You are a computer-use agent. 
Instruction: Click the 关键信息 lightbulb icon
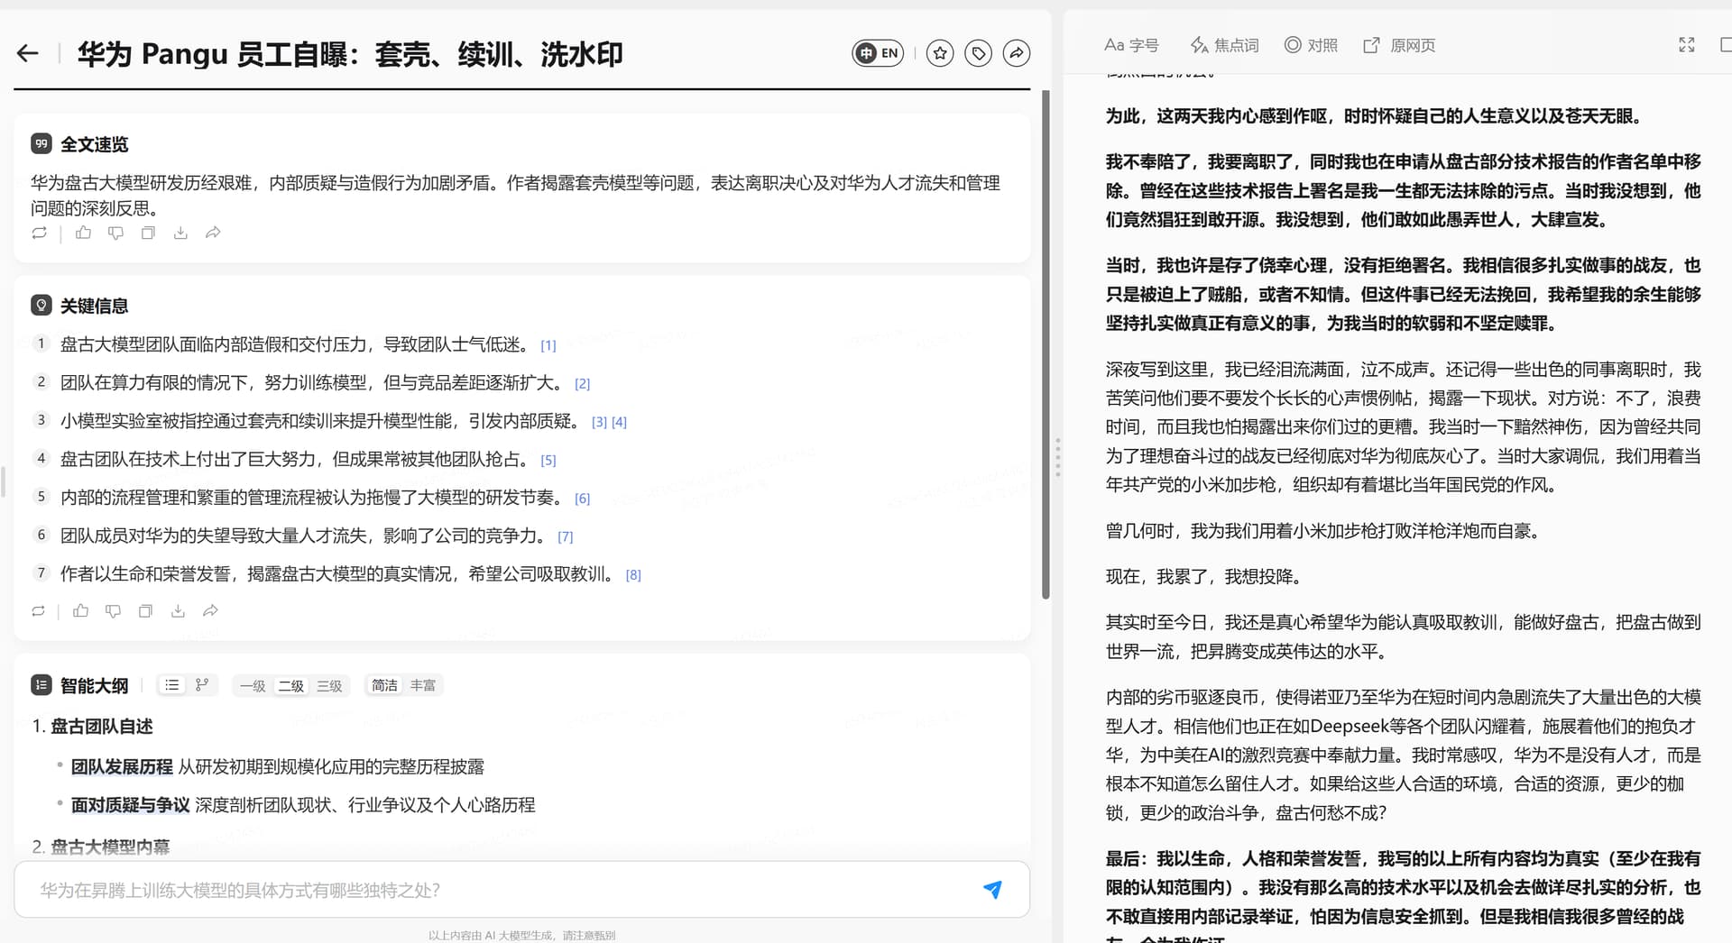tap(41, 305)
